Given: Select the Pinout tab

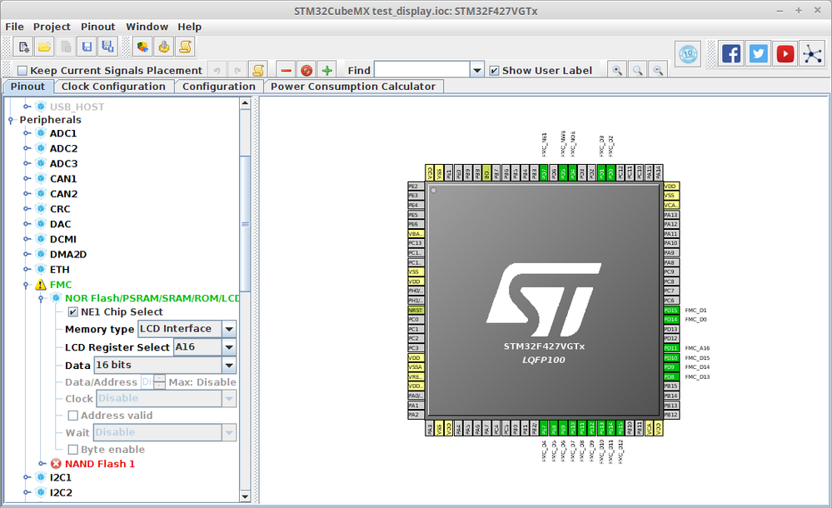Looking at the screenshot, I should [x=27, y=87].
